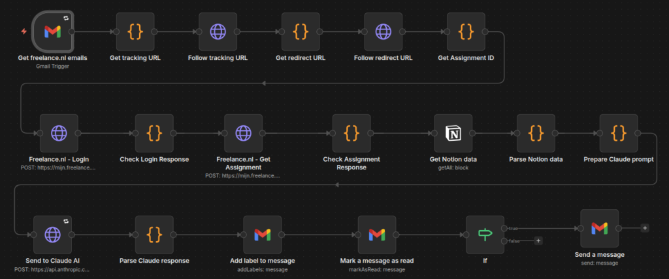The height and width of the screenshot is (279, 669).
Task: Open the Follow tracking URL globe node
Action: (218, 31)
